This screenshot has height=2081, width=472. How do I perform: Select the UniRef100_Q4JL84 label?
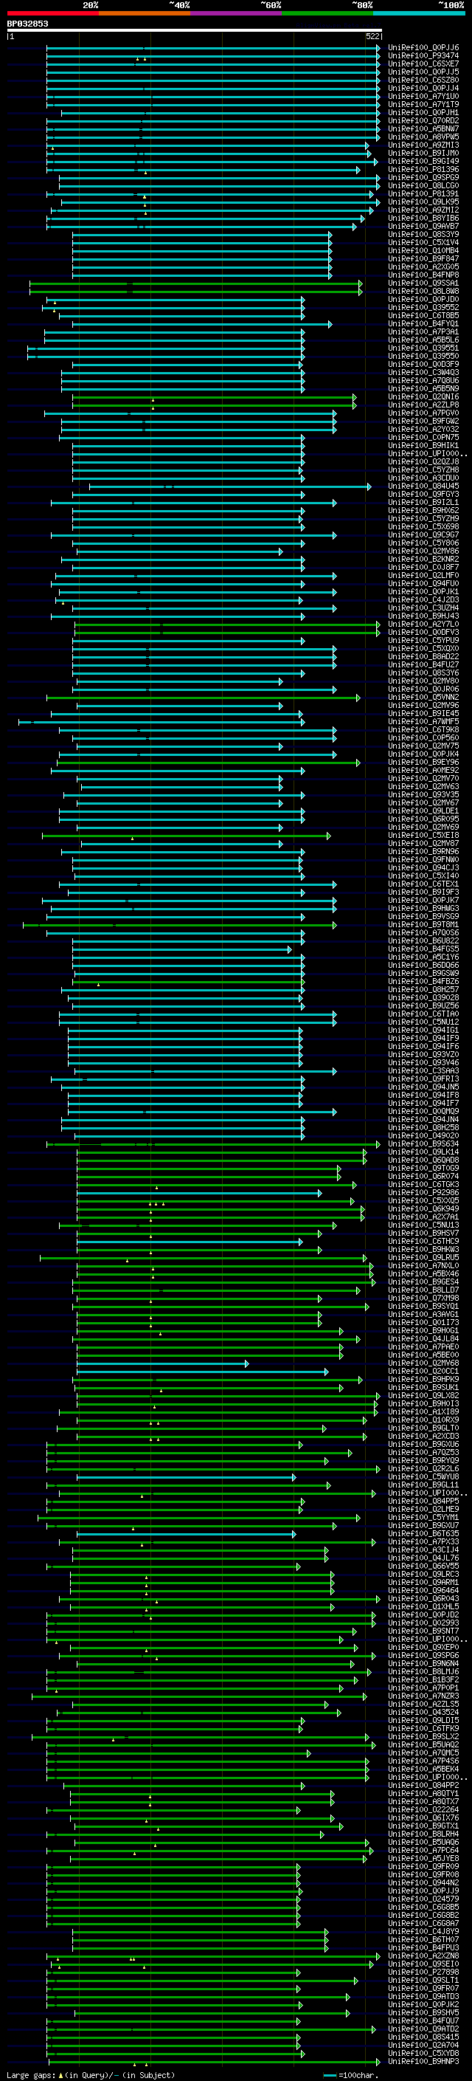coord(423,1338)
